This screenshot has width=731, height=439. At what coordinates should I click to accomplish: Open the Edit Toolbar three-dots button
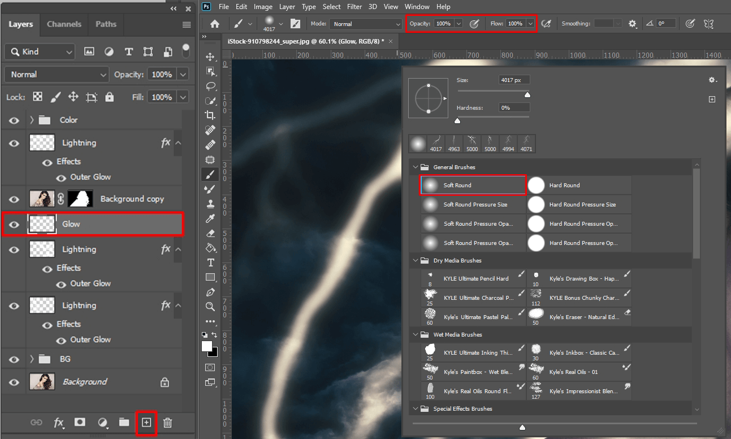pyautogui.click(x=210, y=321)
